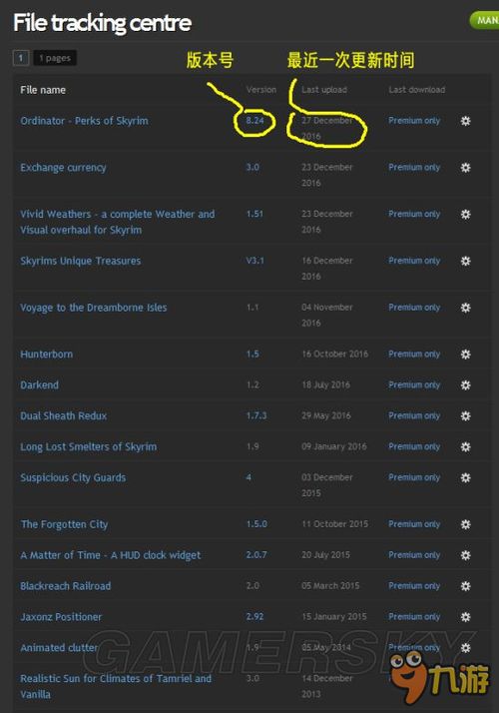499x713 pixels.
Task: Open gear settings for Ordinator mod
Action: [x=465, y=121]
